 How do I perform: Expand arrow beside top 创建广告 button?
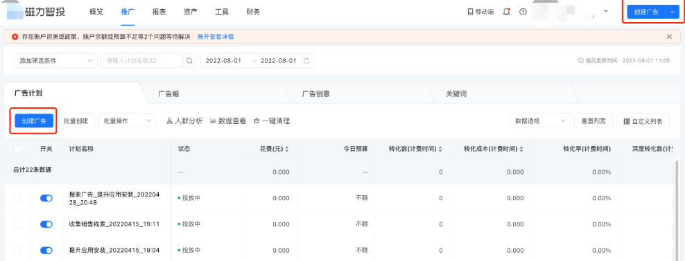coord(673,12)
